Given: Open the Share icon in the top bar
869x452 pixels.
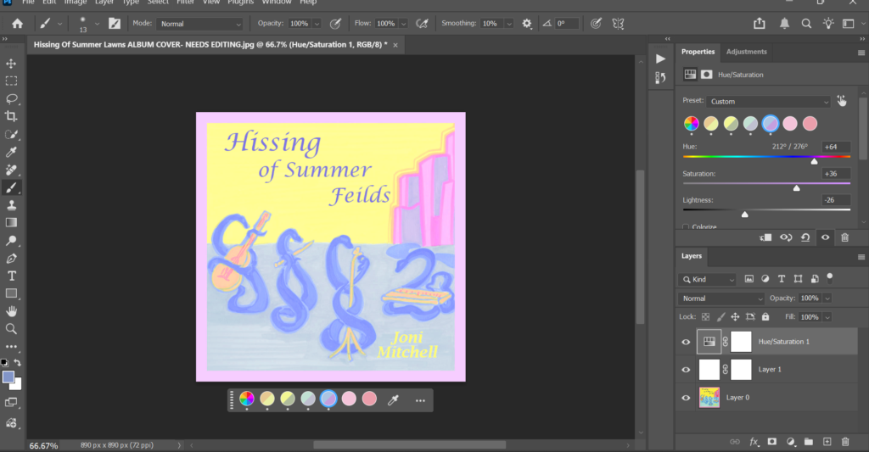Looking at the screenshot, I should (760, 23).
